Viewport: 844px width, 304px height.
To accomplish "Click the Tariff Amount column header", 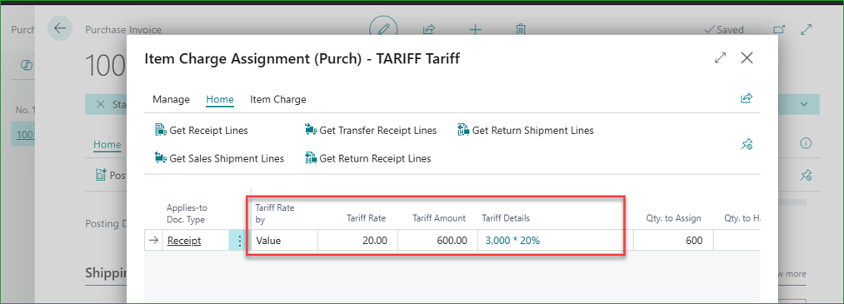I will click(x=439, y=218).
